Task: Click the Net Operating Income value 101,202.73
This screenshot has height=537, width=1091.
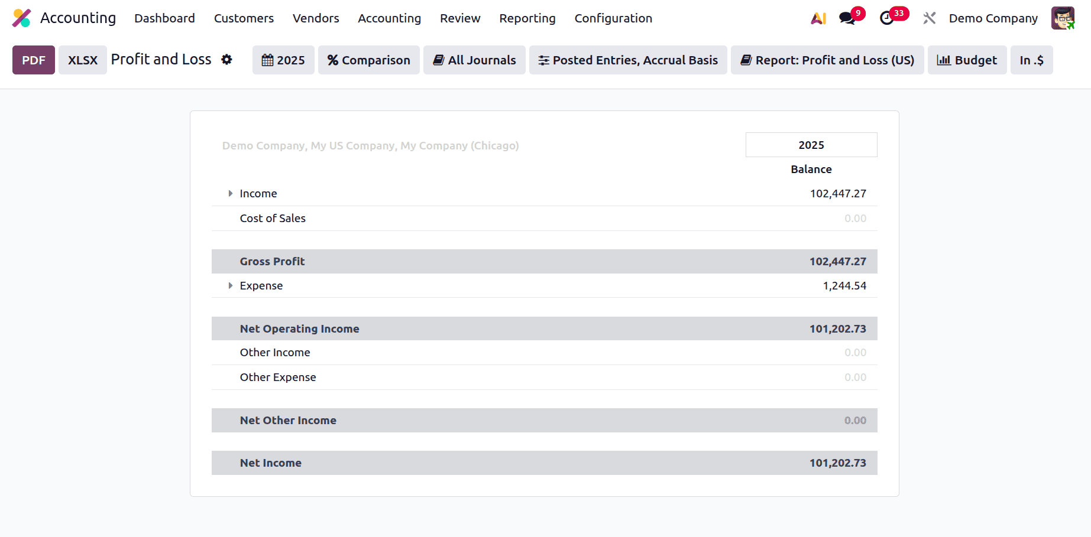Action: (838, 329)
